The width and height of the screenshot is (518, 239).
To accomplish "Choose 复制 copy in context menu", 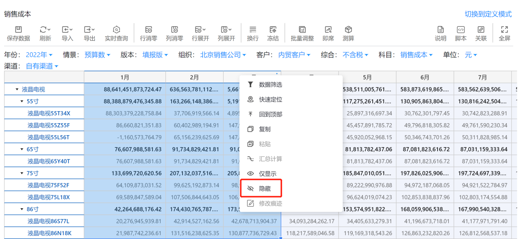I will (265, 129).
